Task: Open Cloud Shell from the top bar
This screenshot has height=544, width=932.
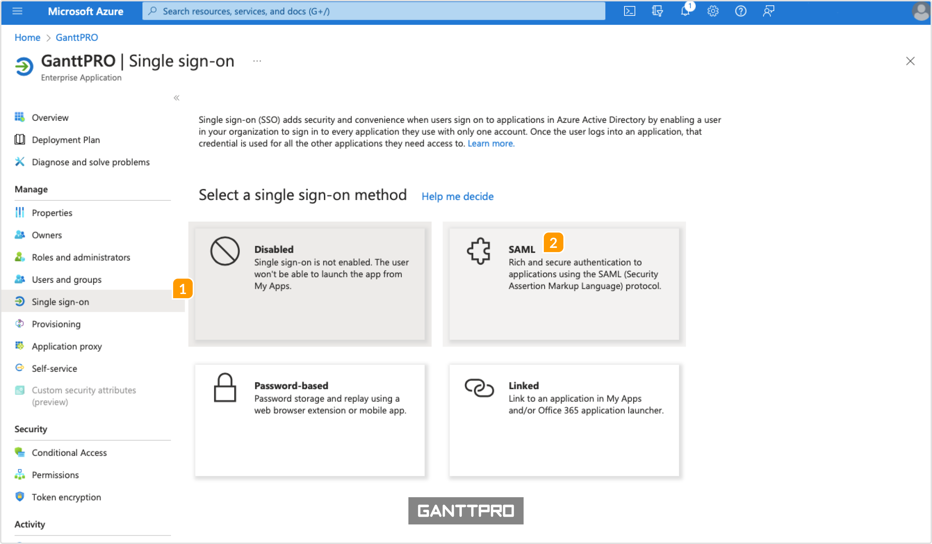Action: pyautogui.click(x=629, y=11)
